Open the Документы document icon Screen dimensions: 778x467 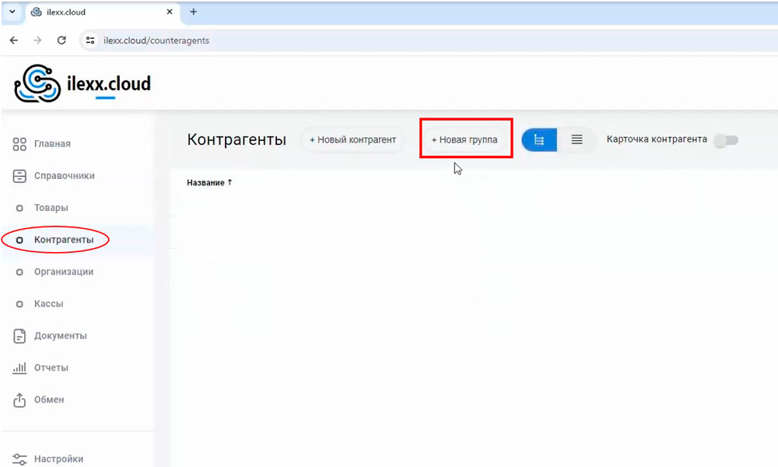click(x=20, y=336)
